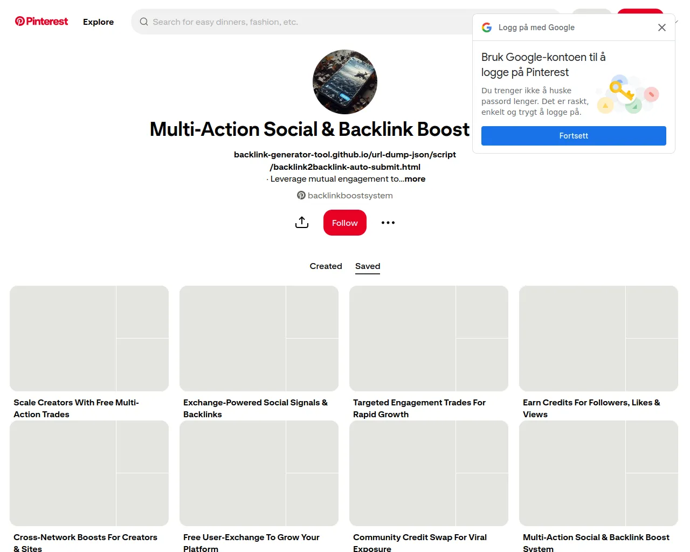
Task: Open the Explore menu item
Action: pos(98,22)
